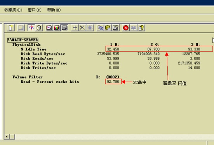Open the Properties toolbar icon
This screenshot has height=145, width=214.
[116, 28]
